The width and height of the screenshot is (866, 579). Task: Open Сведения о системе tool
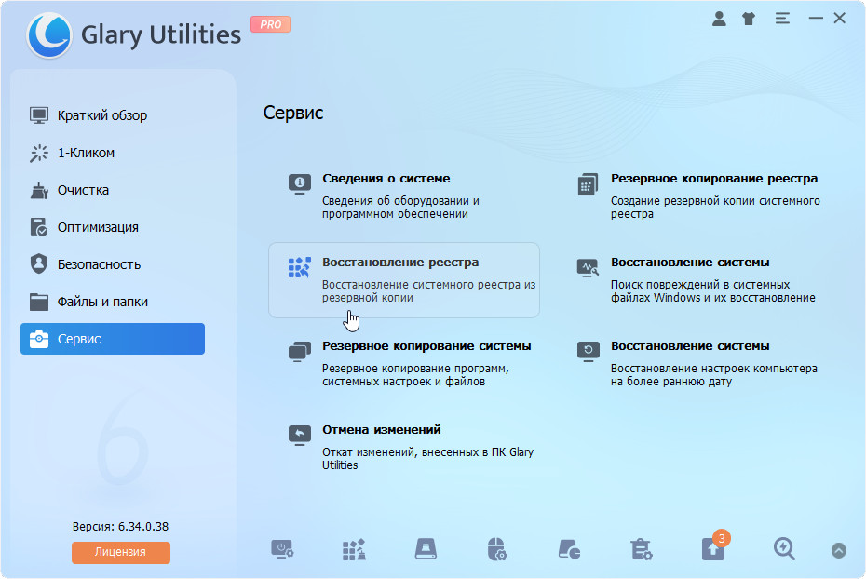tap(386, 179)
